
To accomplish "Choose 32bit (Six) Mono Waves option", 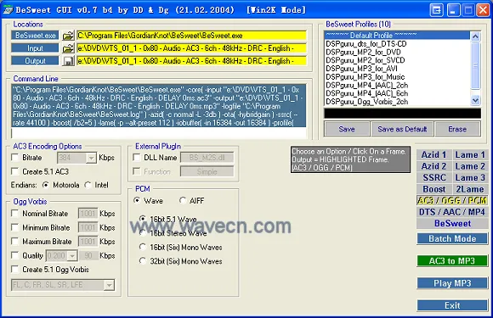I will [143, 261].
